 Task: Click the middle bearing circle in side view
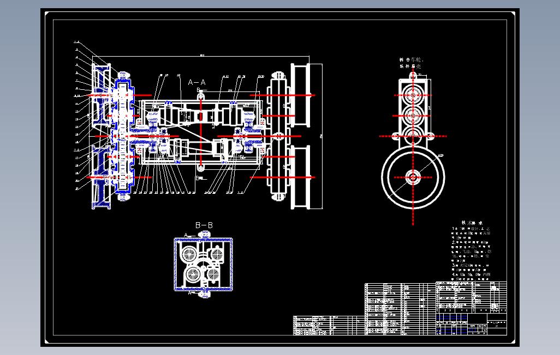[x=413, y=115]
